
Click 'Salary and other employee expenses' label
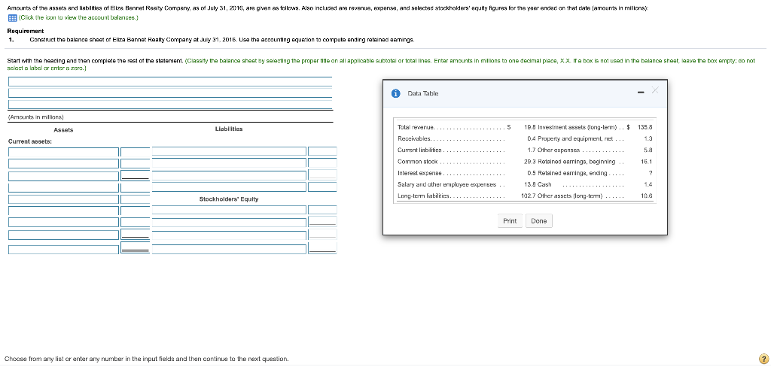point(446,185)
